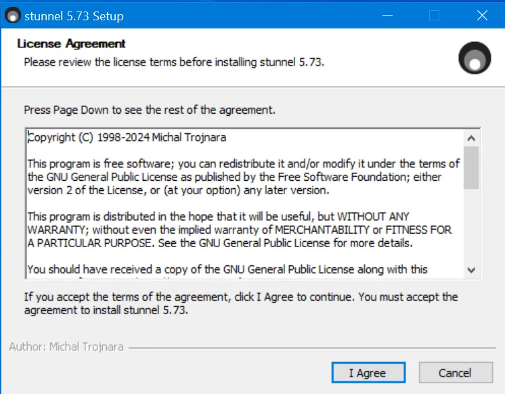Click the License Agreement heading
This screenshot has width=505, height=394.
click(x=71, y=43)
